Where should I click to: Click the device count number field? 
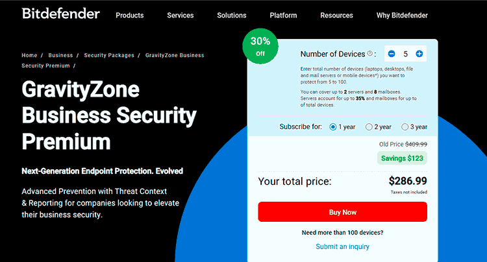pos(405,54)
